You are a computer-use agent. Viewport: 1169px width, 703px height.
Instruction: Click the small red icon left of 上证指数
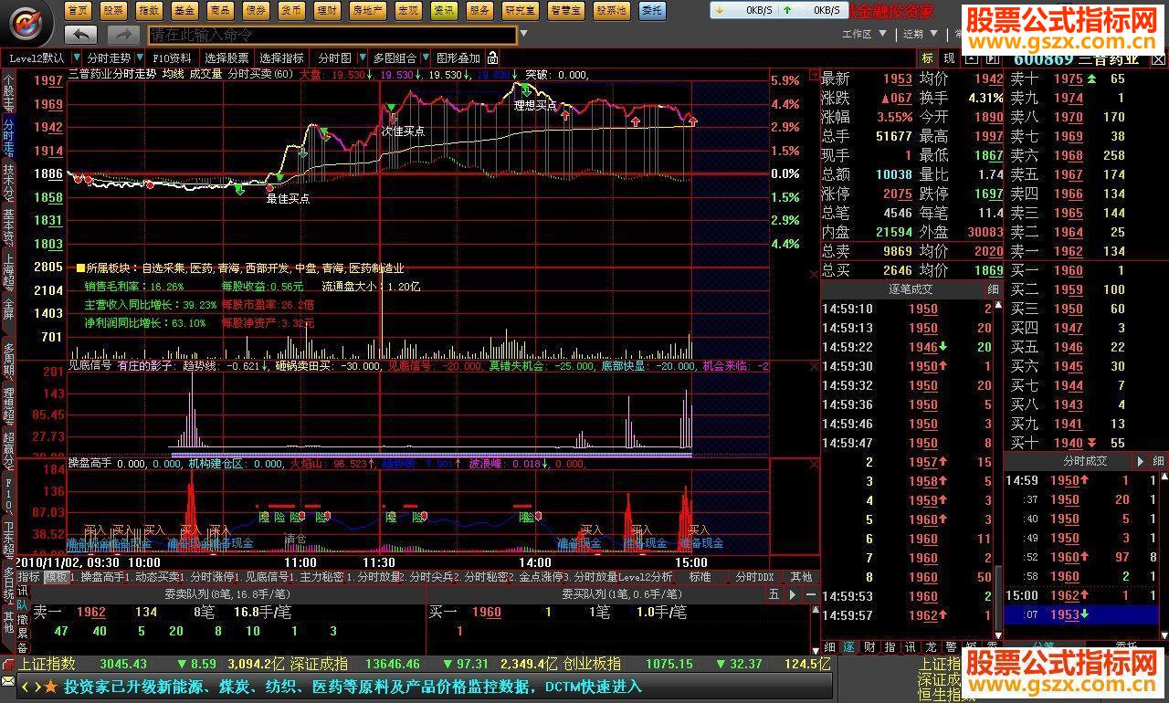[x=7, y=664]
